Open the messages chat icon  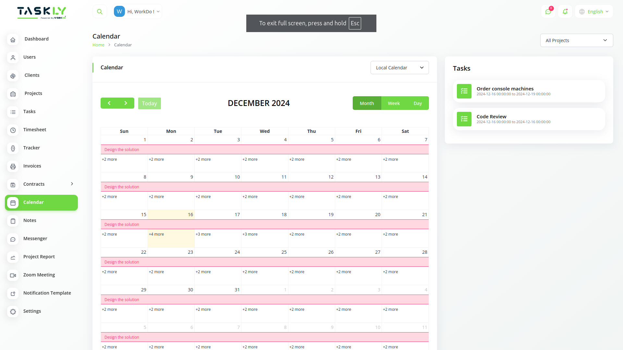coord(548,12)
